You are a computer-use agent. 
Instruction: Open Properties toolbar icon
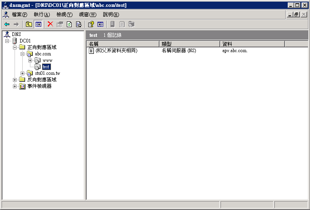coord(60,24)
